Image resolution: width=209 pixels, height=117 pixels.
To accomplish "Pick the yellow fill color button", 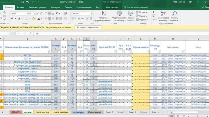I will 33,19.
